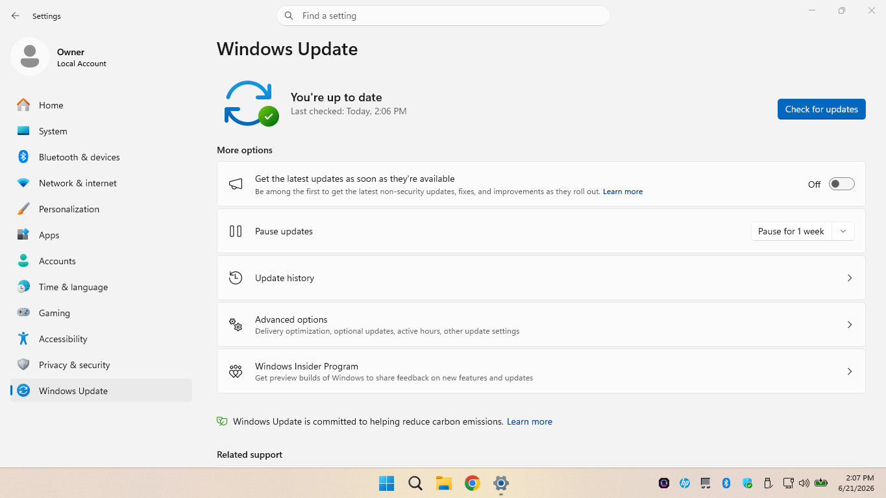
Task: Open the Update history entry
Action: 541,278
